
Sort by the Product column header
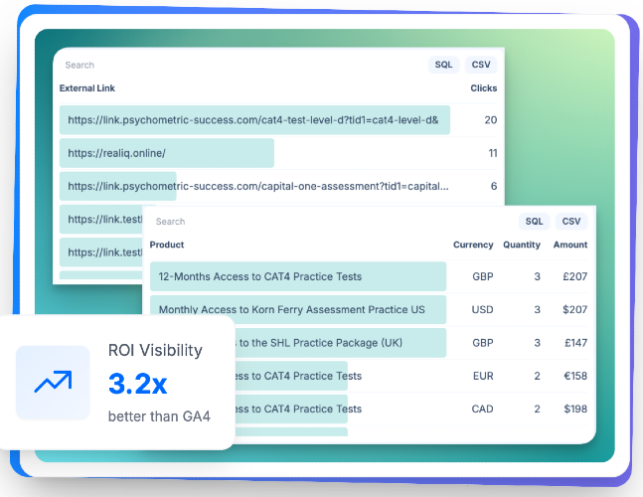[x=167, y=245]
